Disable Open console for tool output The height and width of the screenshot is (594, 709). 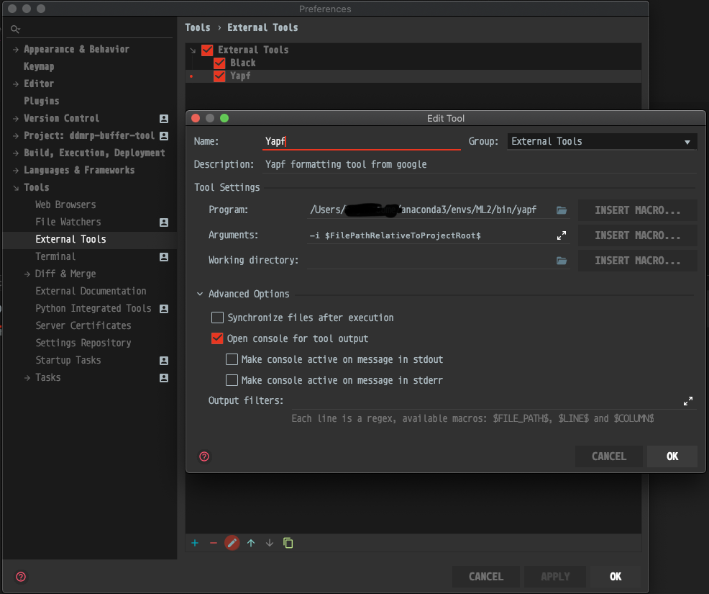tap(217, 338)
